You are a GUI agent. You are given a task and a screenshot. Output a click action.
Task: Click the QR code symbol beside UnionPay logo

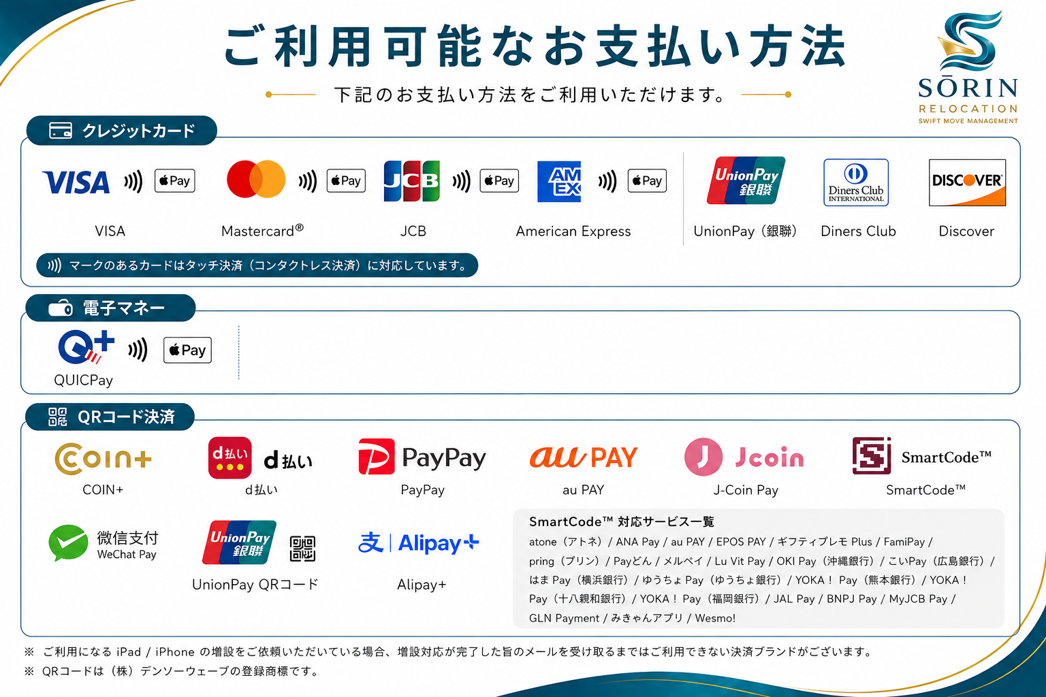[302, 549]
